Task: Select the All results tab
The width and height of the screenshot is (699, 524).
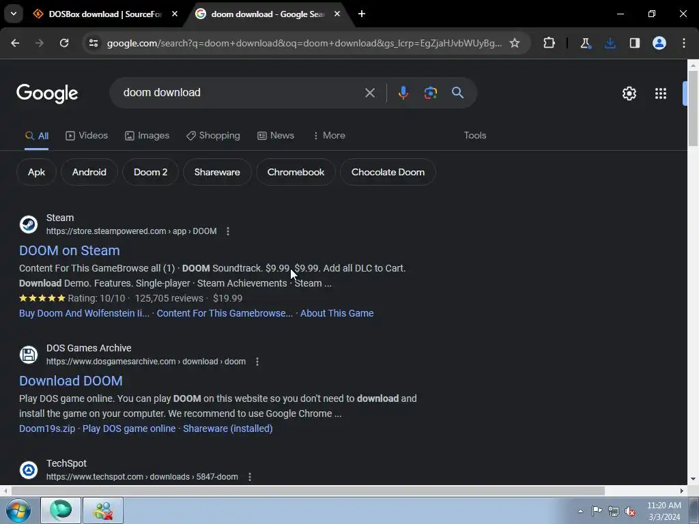Action: [37, 136]
